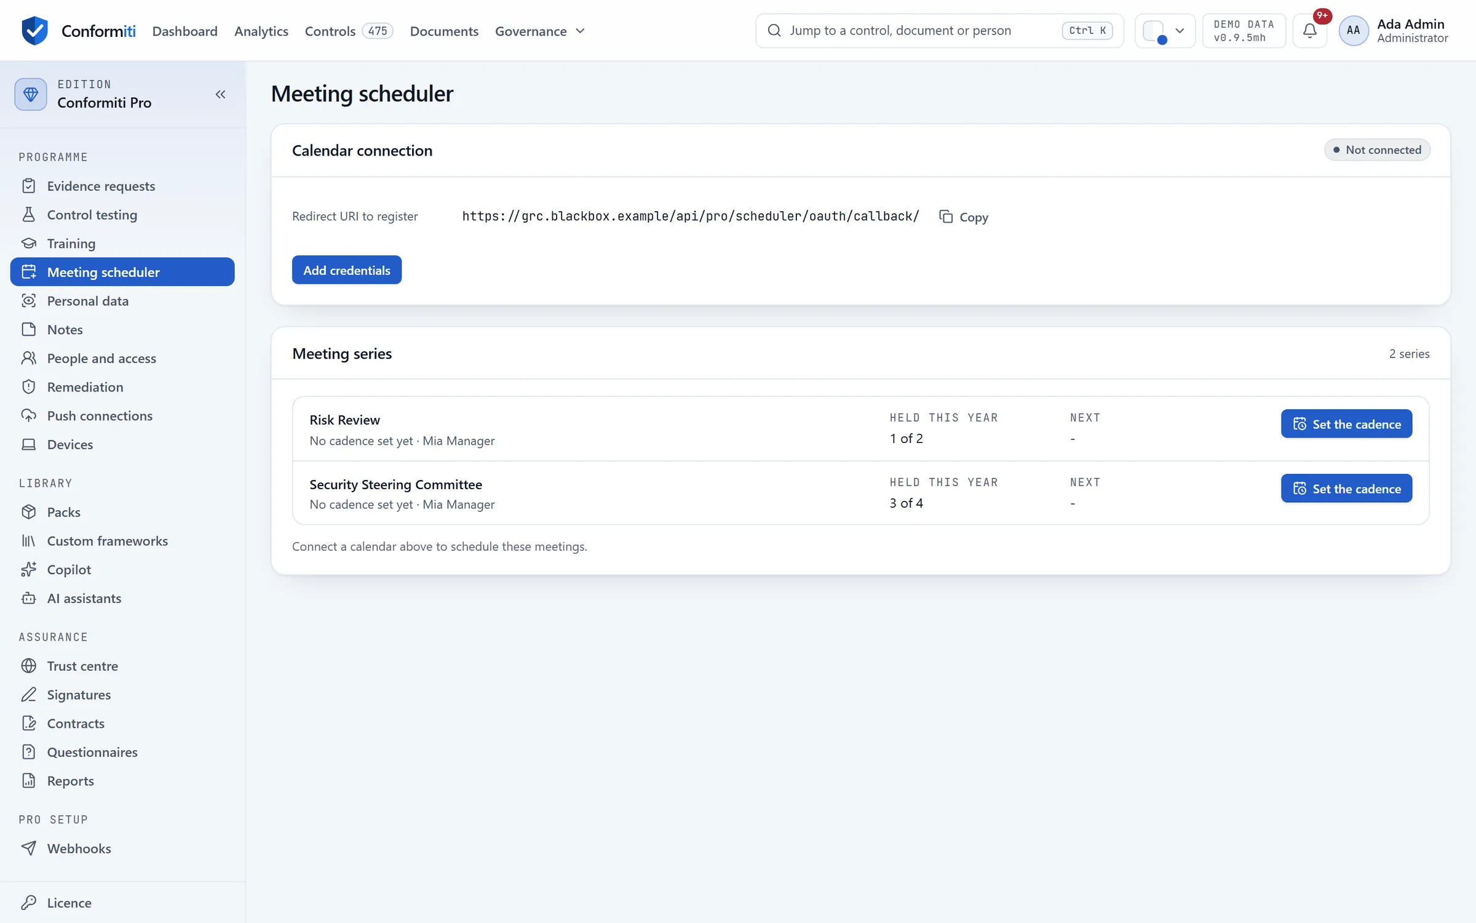Focus the Jump to a control search field
Image resolution: width=1476 pixels, height=923 pixels.
tap(939, 30)
